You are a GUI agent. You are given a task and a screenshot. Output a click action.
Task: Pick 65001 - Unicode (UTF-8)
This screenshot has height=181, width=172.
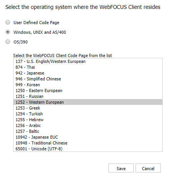click(x=88, y=149)
